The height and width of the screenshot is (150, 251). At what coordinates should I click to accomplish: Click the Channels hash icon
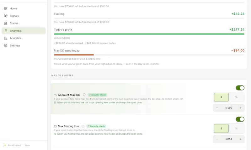point(6,31)
